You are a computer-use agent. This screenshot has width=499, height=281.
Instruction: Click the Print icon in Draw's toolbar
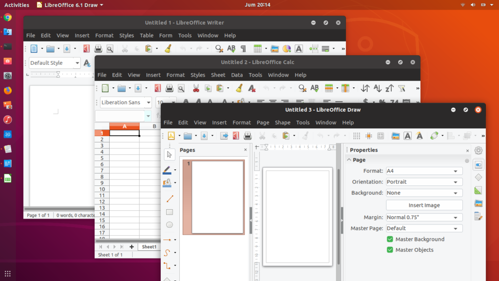248,136
